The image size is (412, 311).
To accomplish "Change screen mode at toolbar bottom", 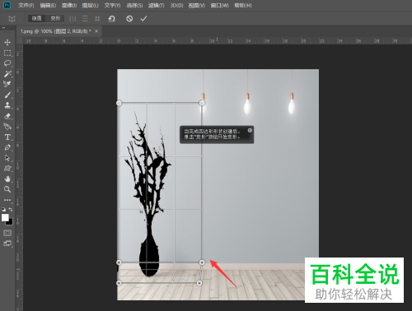I will [x=7, y=244].
